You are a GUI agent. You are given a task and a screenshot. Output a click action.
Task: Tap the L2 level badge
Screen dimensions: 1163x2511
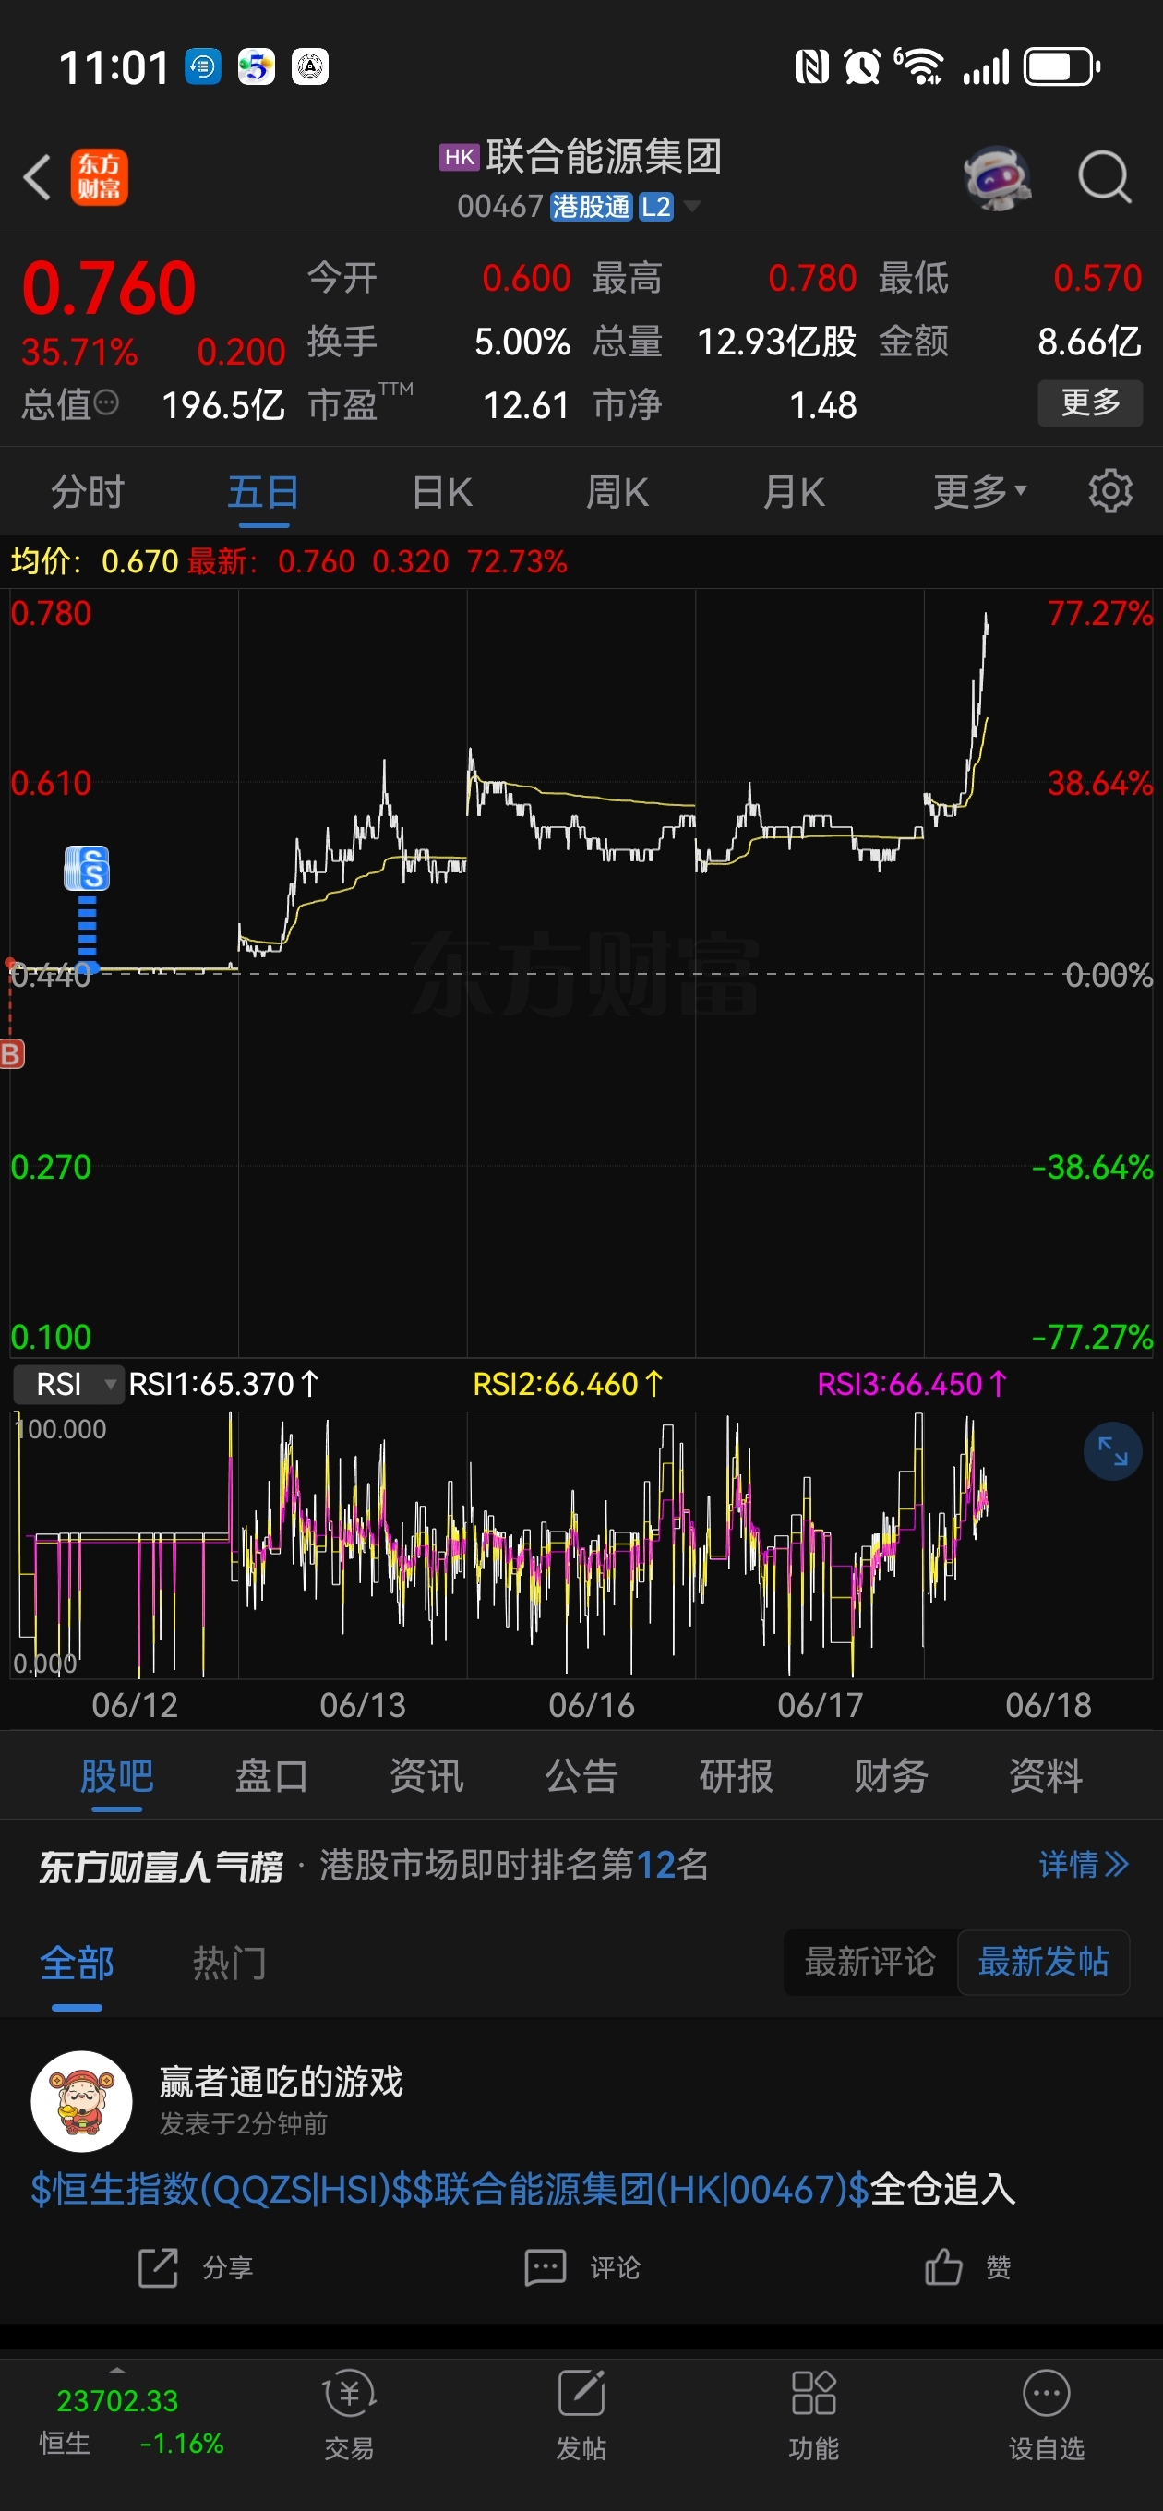pyautogui.click(x=655, y=207)
